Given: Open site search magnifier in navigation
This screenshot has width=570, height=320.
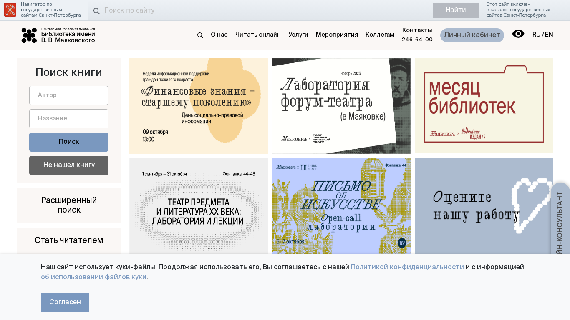Looking at the screenshot, I should (x=200, y=35).
